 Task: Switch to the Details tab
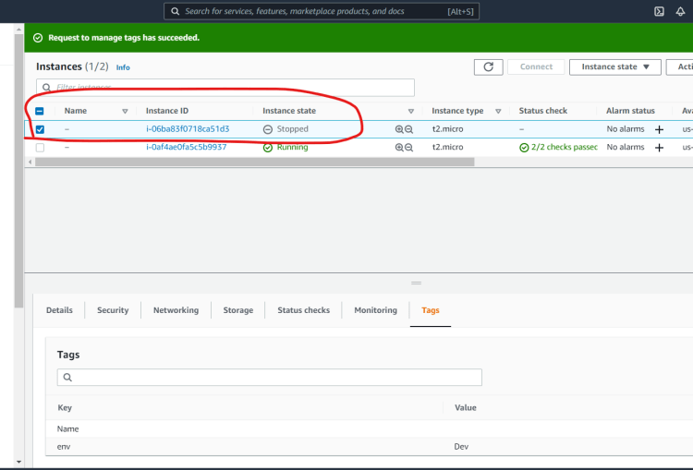[x=59, y=310]
